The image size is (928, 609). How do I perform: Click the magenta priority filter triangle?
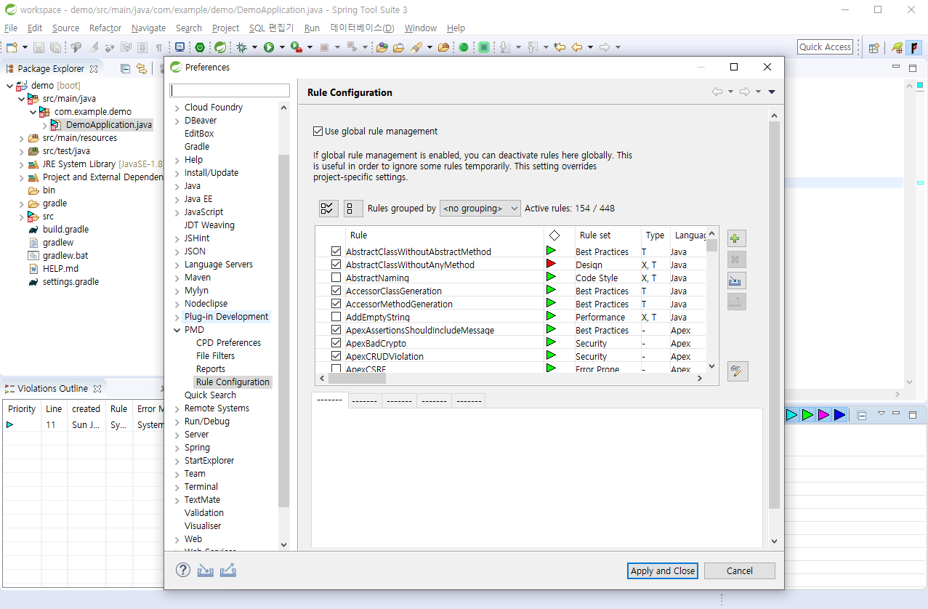[823, 415]
